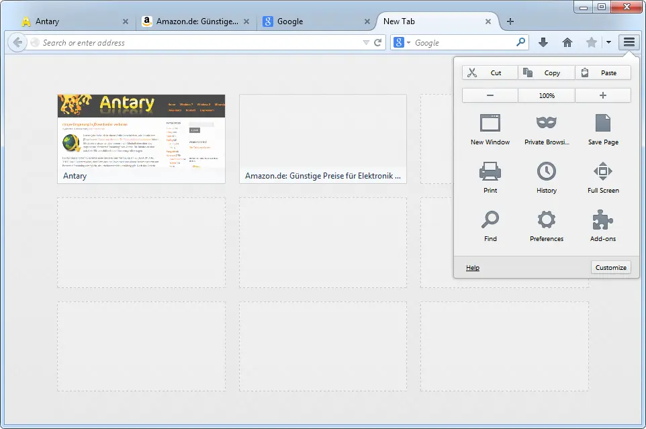Open Preferences gear icon
The height and width of the screenshot is (429, 646).
pyautogui.click(x=547, y=220)
